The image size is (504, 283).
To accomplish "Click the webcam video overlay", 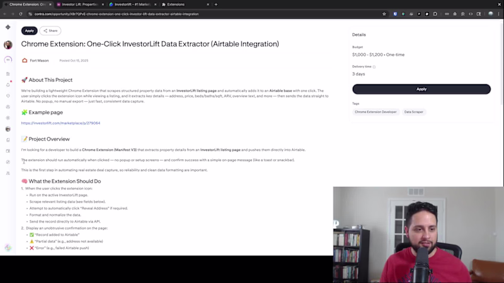I will 418,235.
